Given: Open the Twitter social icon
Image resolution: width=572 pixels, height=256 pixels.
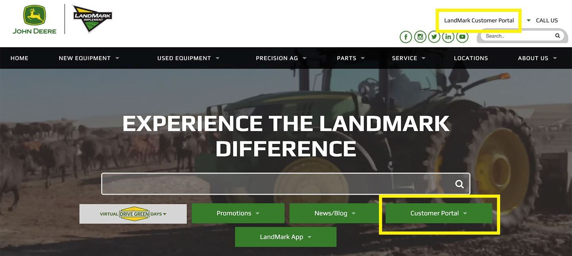Looking at the screenshot, I should click(434, 37).
